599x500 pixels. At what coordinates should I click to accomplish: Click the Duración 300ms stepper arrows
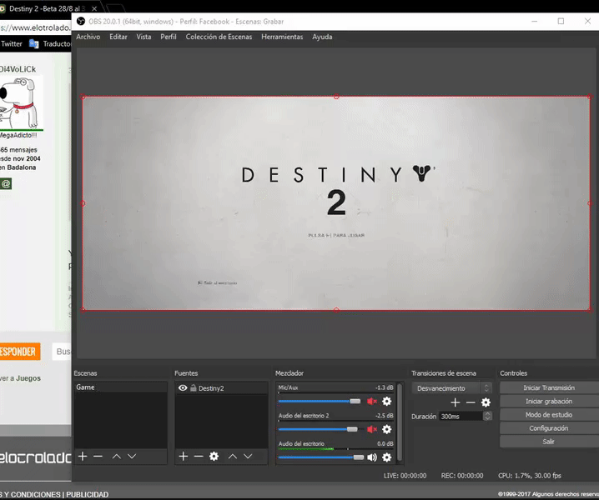click(487, 416)
